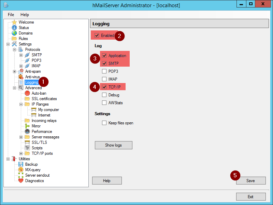The height and width of the screenshot is (205, 273).
Task: Click the Auto-ban red stop icon
Action: [x=27, y=93]
